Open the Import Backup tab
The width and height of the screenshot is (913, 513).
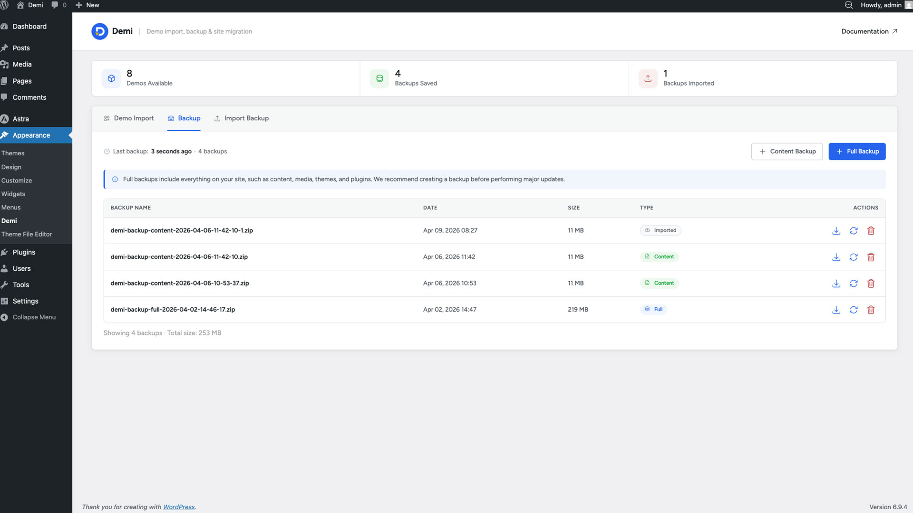246,118
